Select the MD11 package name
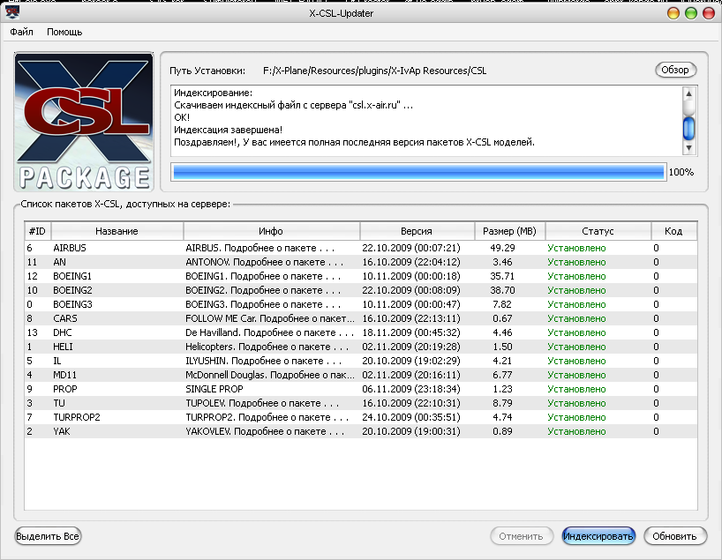The height and width of the screenshot is (560, 722). (64, 375)
